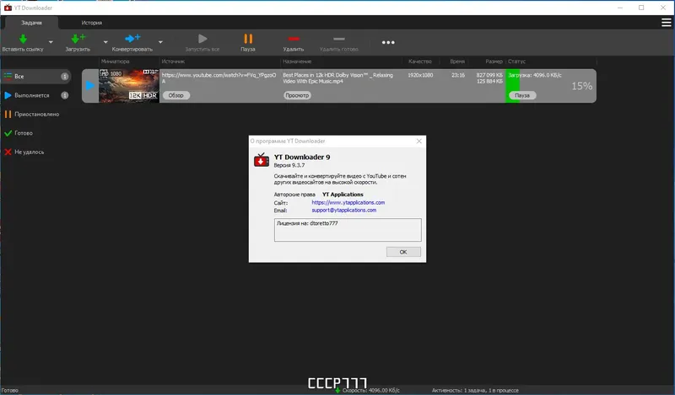The width and height of the screenshot is (675, 395).
Task: Expand the Конвертировать dropdown arrow
Action: click(x=160, y=42)
